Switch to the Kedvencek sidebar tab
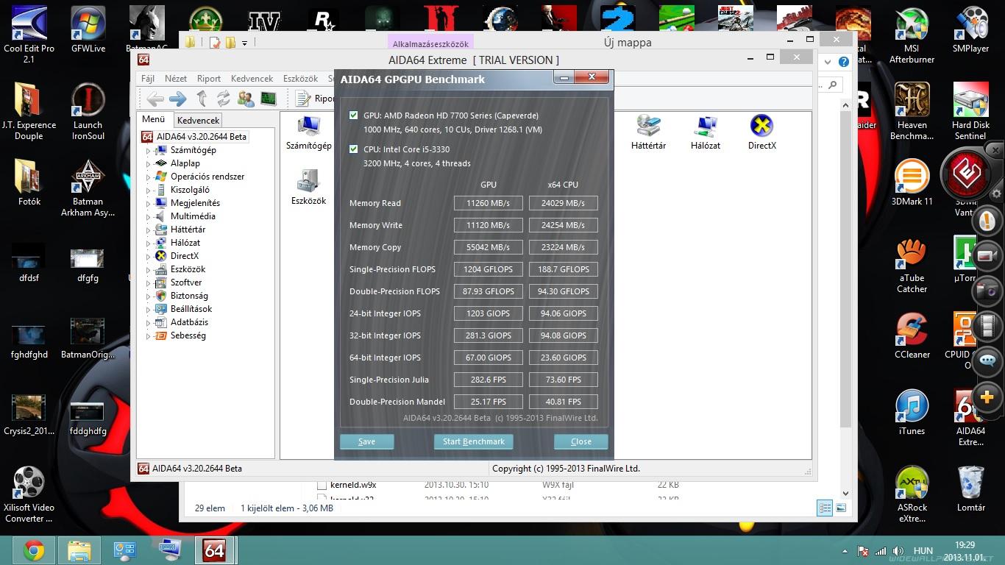Screen dimensions: 1005x565 click(x=198, y=120)
